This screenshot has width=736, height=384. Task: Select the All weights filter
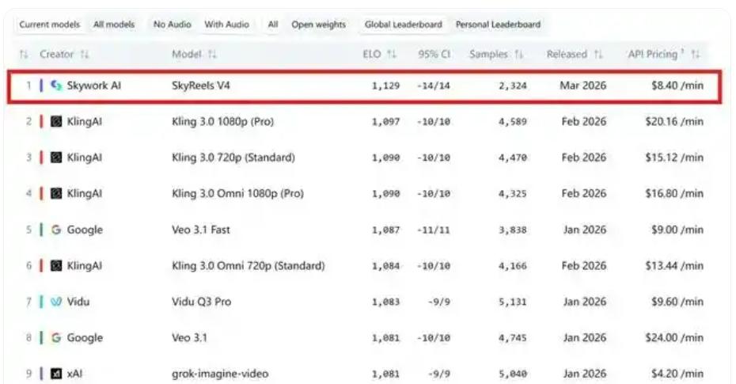tap(273, 25)
